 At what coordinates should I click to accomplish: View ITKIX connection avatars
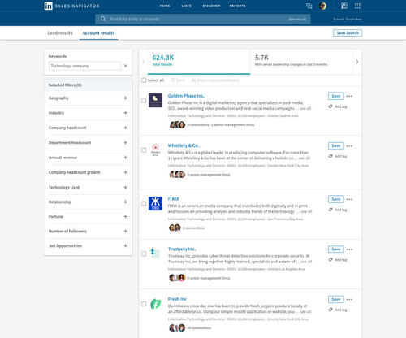pos(175,227)
